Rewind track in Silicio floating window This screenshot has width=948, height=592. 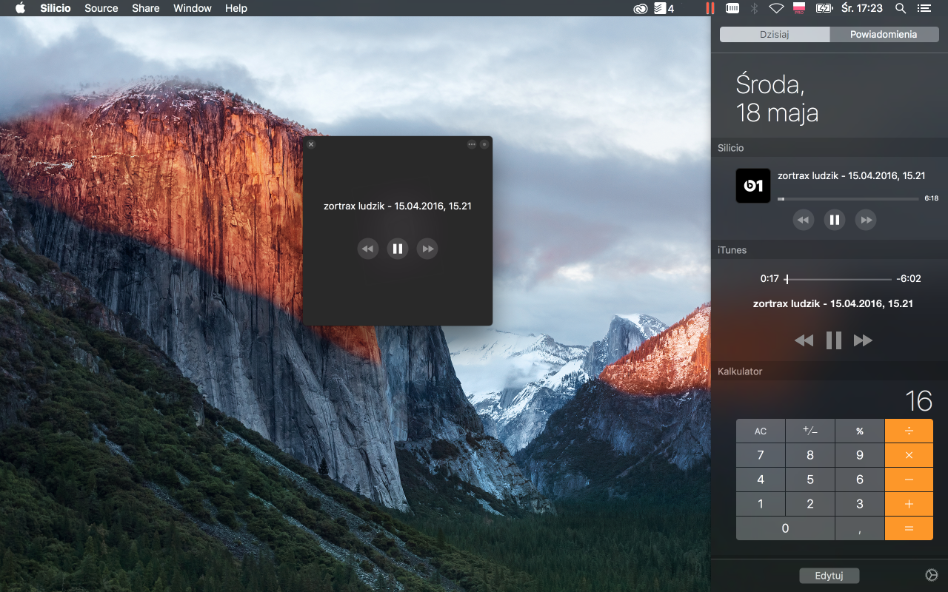tap(368, 249)
